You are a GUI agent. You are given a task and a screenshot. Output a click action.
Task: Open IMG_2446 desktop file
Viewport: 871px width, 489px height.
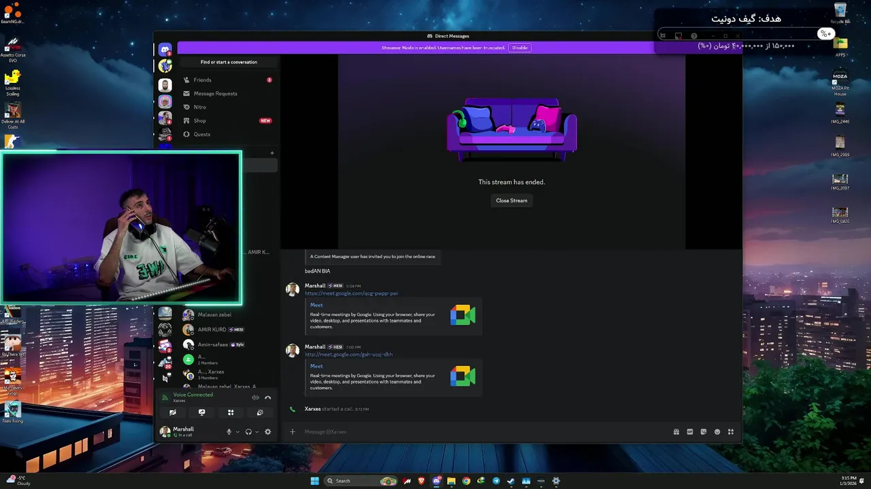(840, 113)
